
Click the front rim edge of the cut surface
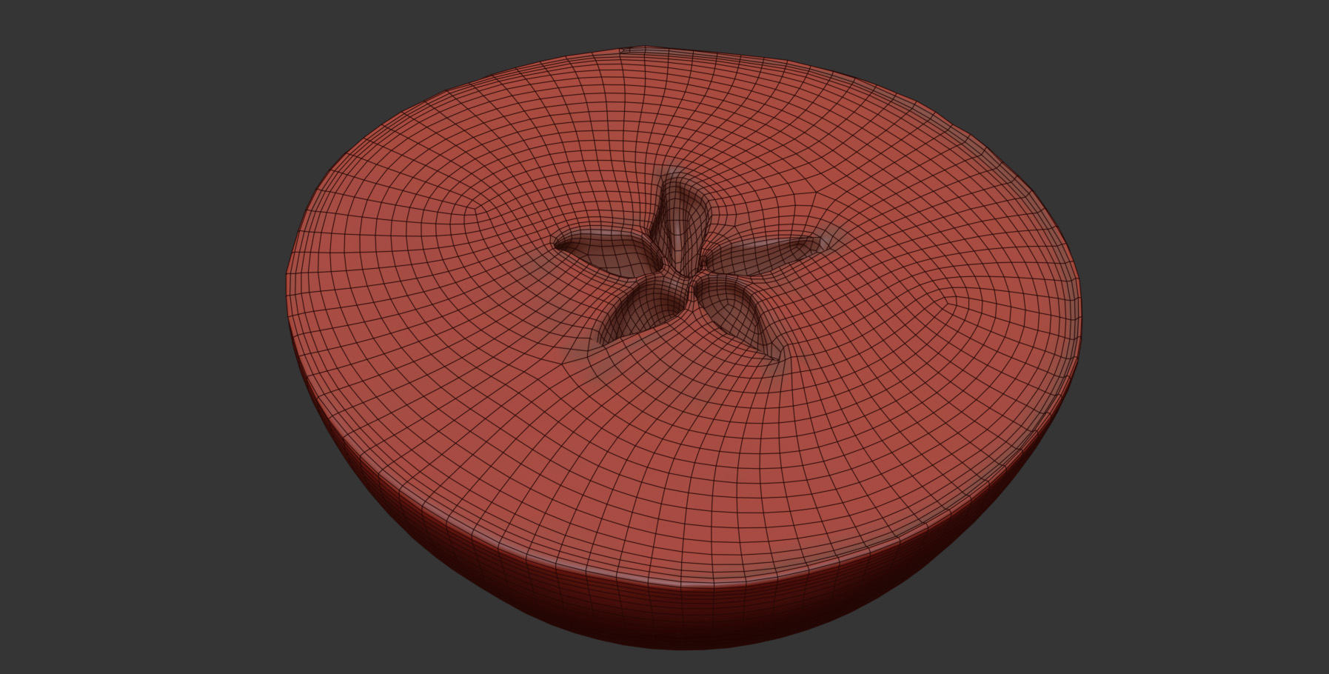[689, 580]
